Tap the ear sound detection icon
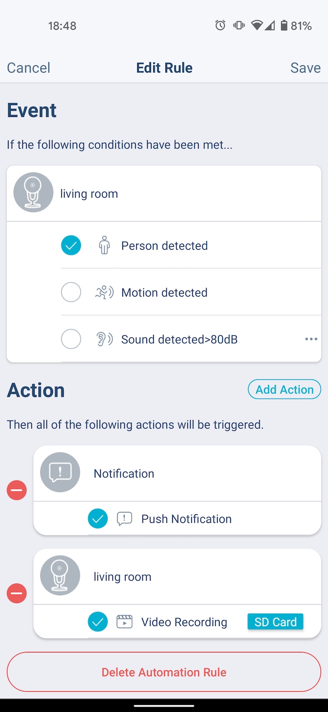 pyautogui.click(x=104, y=339)
